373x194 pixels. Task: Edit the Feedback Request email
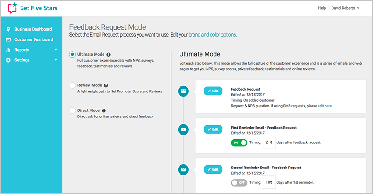[x=213, y=91]
